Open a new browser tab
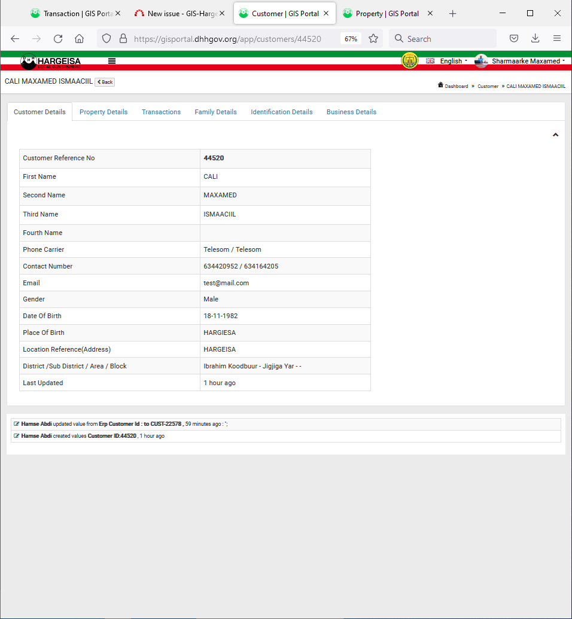The height and width of the screenshot is (619, 572). [453, 14]
